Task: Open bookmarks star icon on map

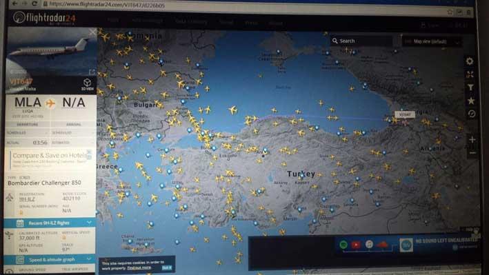Action: point(471,101)
